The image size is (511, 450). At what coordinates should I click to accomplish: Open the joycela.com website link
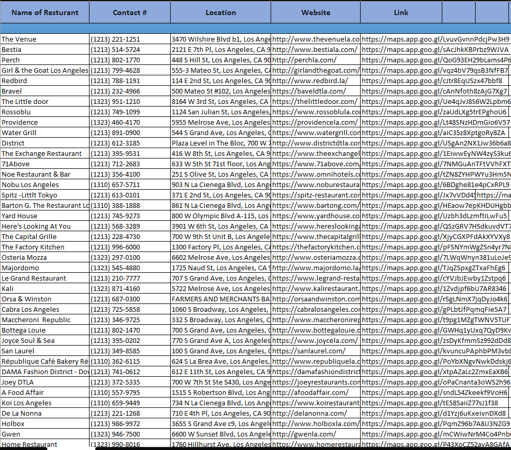tap(315, 341)
